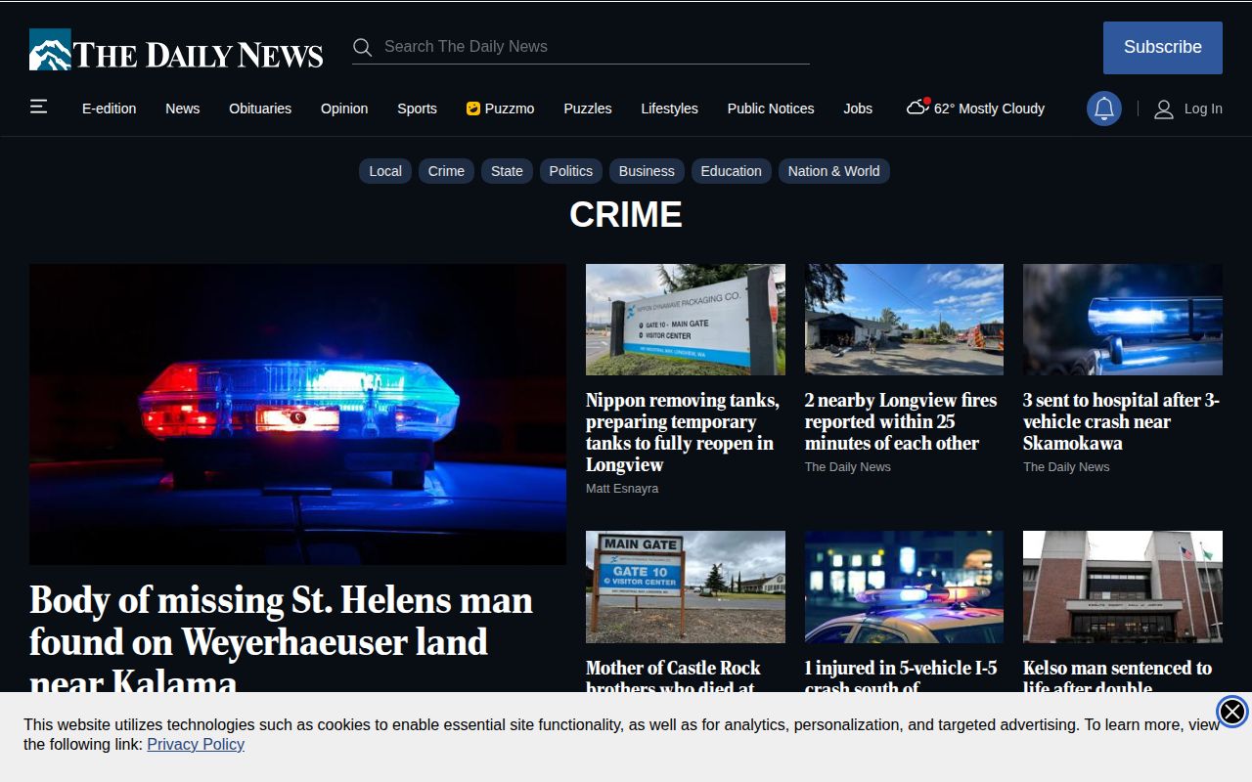Screen dimensions: 1252x782
Task: Open the Privacy Policy link
Action: coord(196,744)
